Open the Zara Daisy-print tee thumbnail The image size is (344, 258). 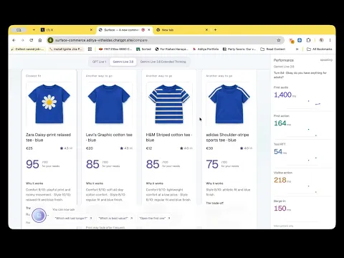click(x=49, y=104)
